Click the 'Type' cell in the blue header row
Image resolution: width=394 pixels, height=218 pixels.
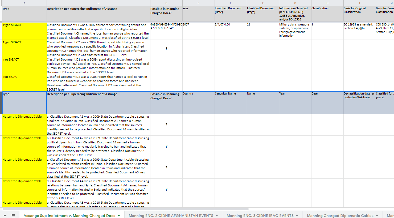(24, 103)
